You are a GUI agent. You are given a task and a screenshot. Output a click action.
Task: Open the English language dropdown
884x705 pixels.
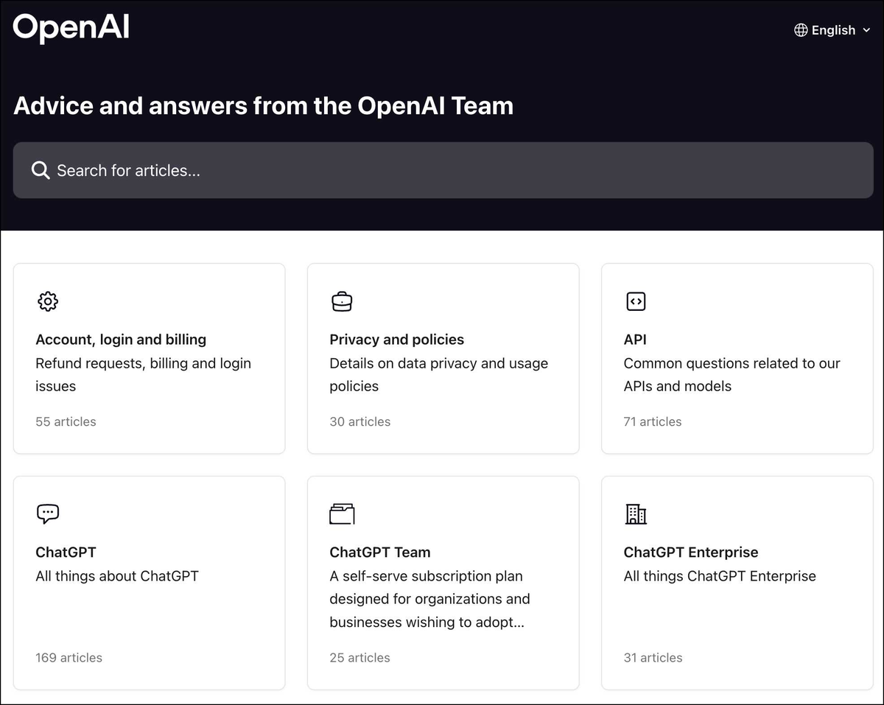(x=832, y=30)
